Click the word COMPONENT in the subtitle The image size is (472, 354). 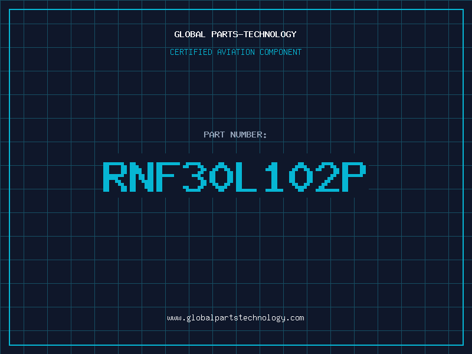280,52
